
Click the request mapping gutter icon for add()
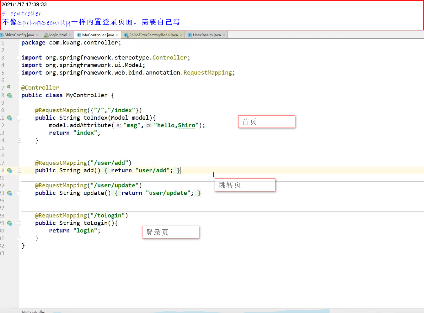click(10, 171)
